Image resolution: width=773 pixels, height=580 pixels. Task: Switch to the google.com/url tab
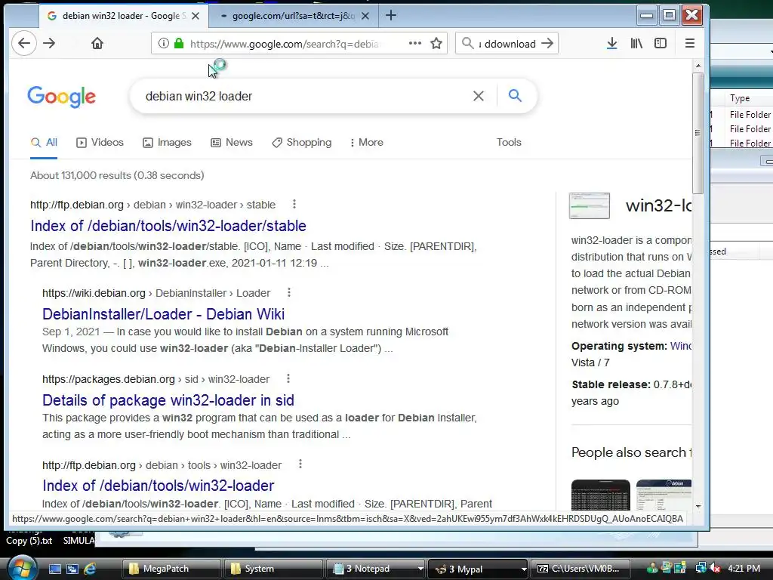tap(294, 16)
